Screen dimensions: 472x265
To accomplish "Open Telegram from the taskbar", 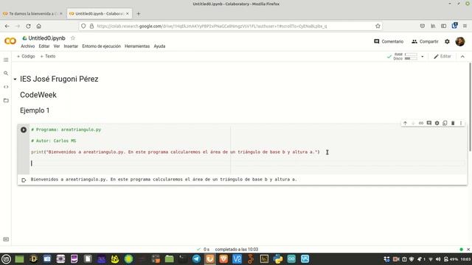I will click(x=196, y=259).
